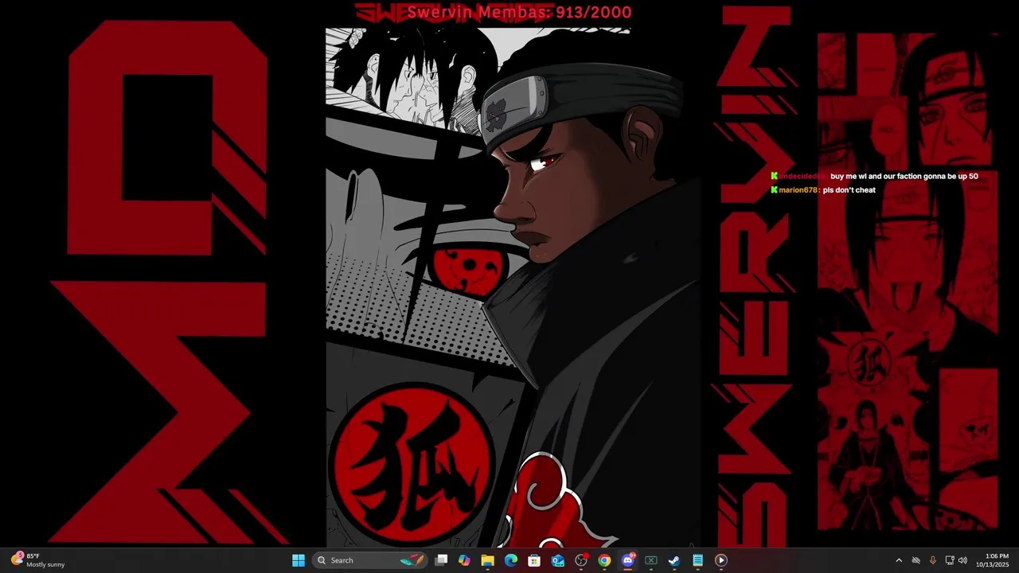Screen dimensions: 1019x573
Task: Click the OneDrive cloud tray icon
Action: pos(916,560)
